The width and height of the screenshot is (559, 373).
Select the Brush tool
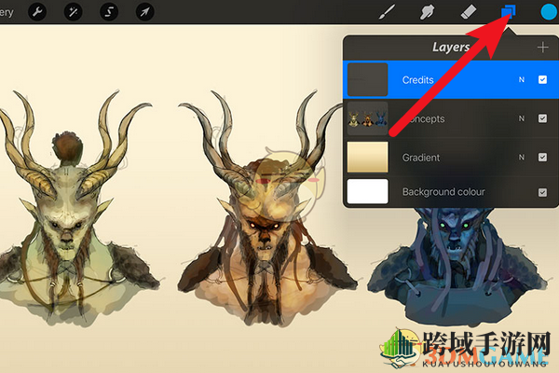(x=388, y=12)
